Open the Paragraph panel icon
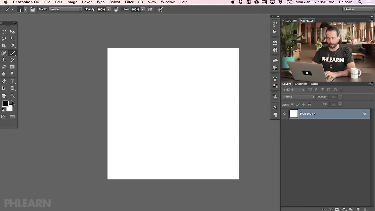 click(x=275, y=115)
